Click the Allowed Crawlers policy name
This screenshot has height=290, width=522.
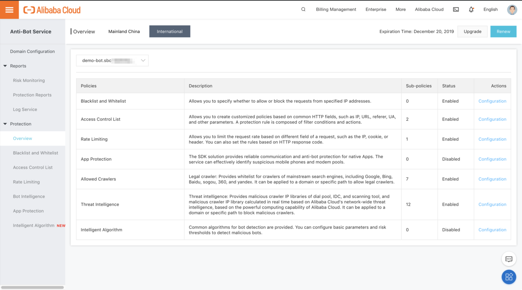(x=98, y=179)
